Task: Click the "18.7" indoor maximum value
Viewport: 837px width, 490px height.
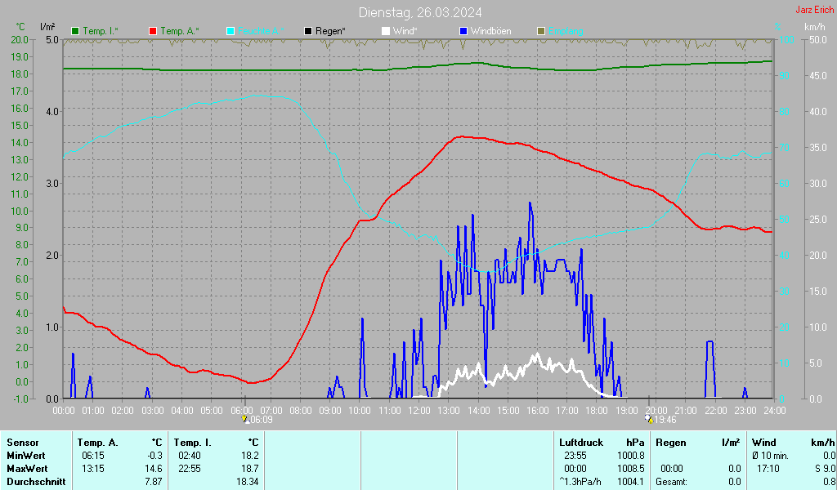Action: (x=250, y=469)
